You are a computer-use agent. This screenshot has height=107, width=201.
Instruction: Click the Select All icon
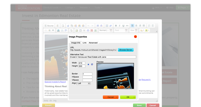coord(107,26)
